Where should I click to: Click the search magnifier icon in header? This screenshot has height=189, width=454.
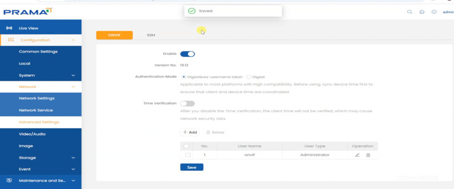[x=410, y=12]
